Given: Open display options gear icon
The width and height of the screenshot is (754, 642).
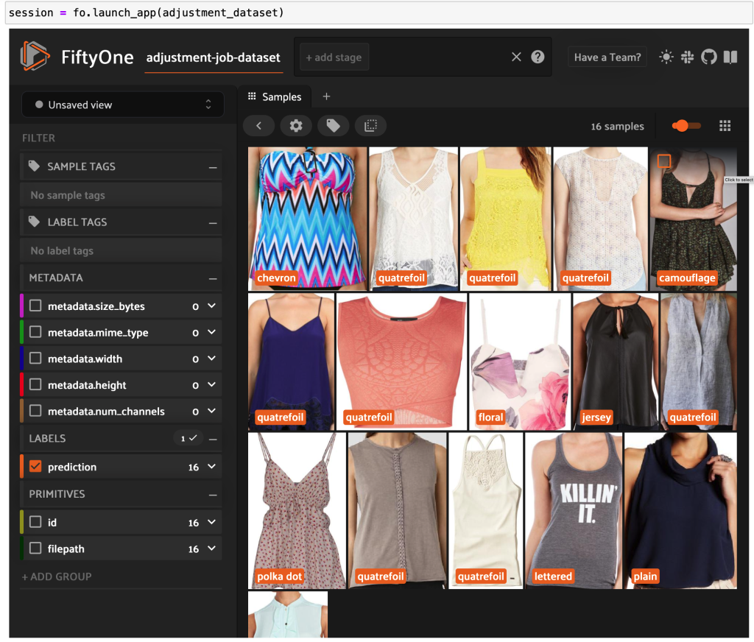Looking at the screenshot, I should 296,126.
